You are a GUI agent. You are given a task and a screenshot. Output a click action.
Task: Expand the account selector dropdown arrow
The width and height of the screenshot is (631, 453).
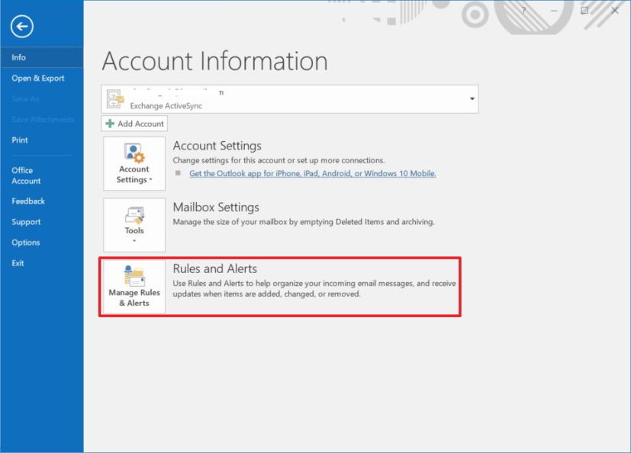(472, 99)
